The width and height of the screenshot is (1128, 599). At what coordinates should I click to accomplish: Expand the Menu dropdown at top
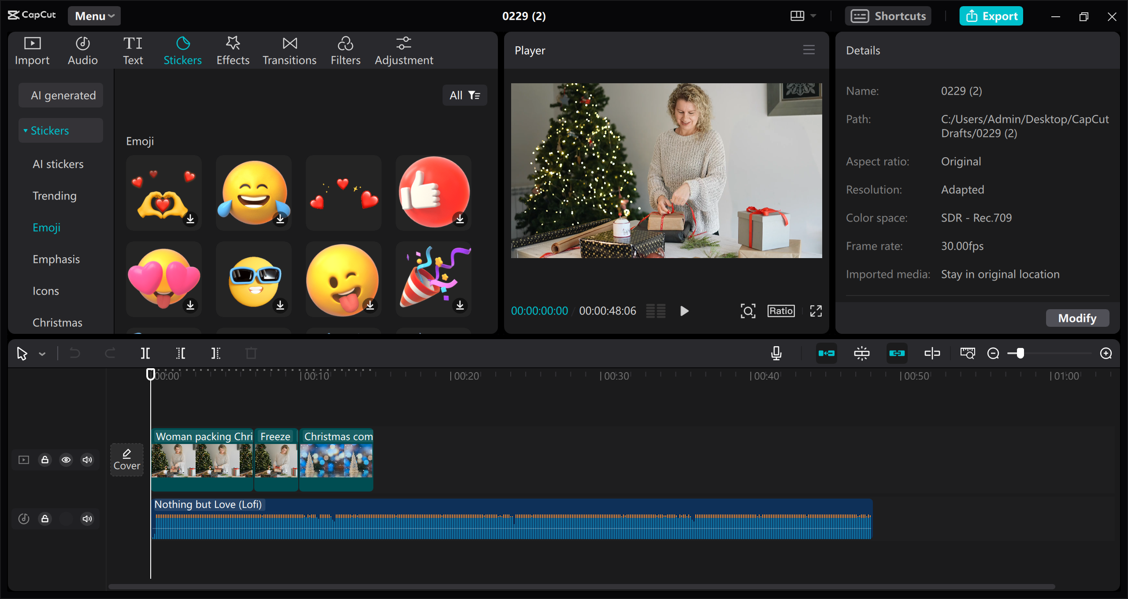tap(93, 16)
